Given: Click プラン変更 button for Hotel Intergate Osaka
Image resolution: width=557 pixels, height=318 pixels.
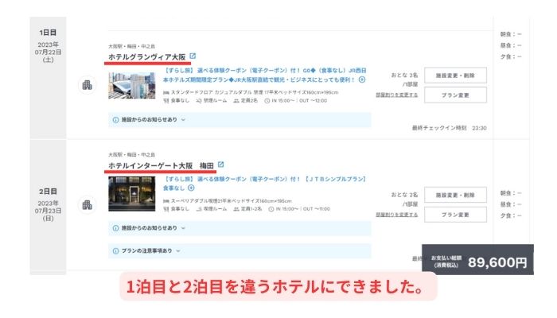Looking at the screenshot, I should 455,215.
